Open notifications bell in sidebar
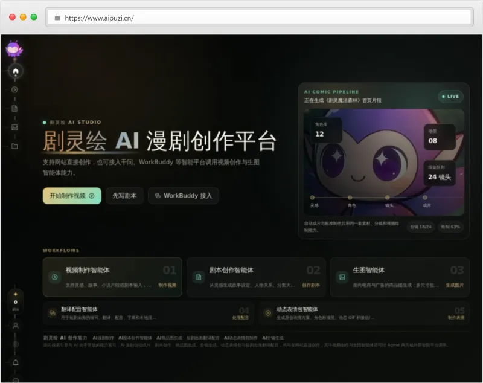The width and height of the screenshot is (483, 383). (16, 362)
